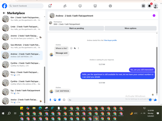Click the Facebook logo icon
This screenshot has width=162, height=121.
click(x=5, y=6)
